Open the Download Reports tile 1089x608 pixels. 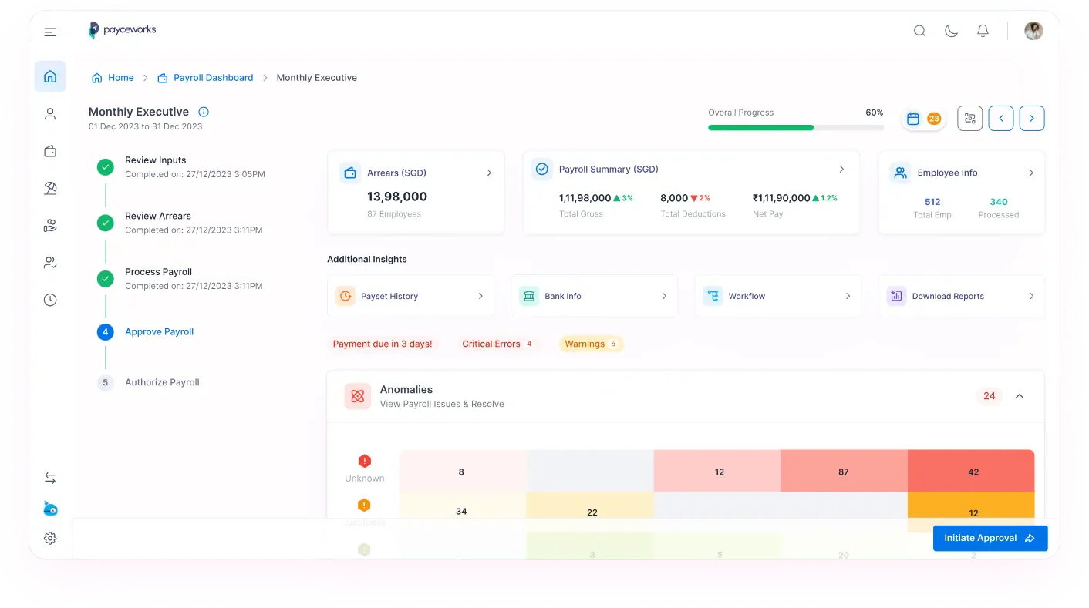coord(962,296)
